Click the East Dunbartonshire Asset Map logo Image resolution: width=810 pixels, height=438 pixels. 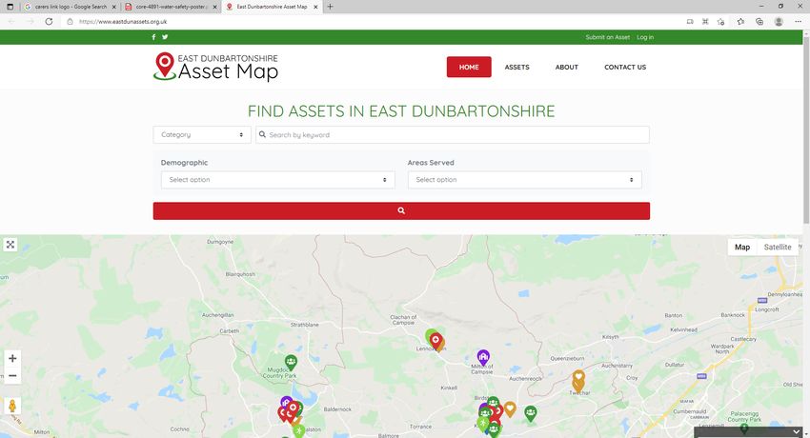tap(215, 67)
